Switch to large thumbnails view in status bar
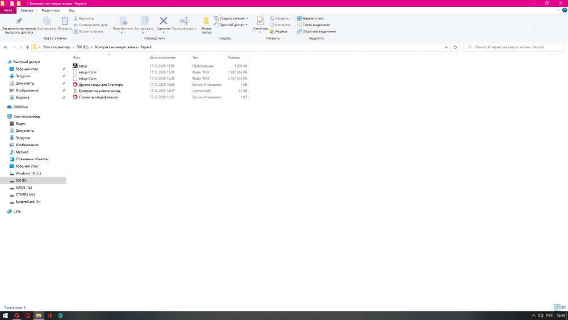 click(x=563, y=307)
